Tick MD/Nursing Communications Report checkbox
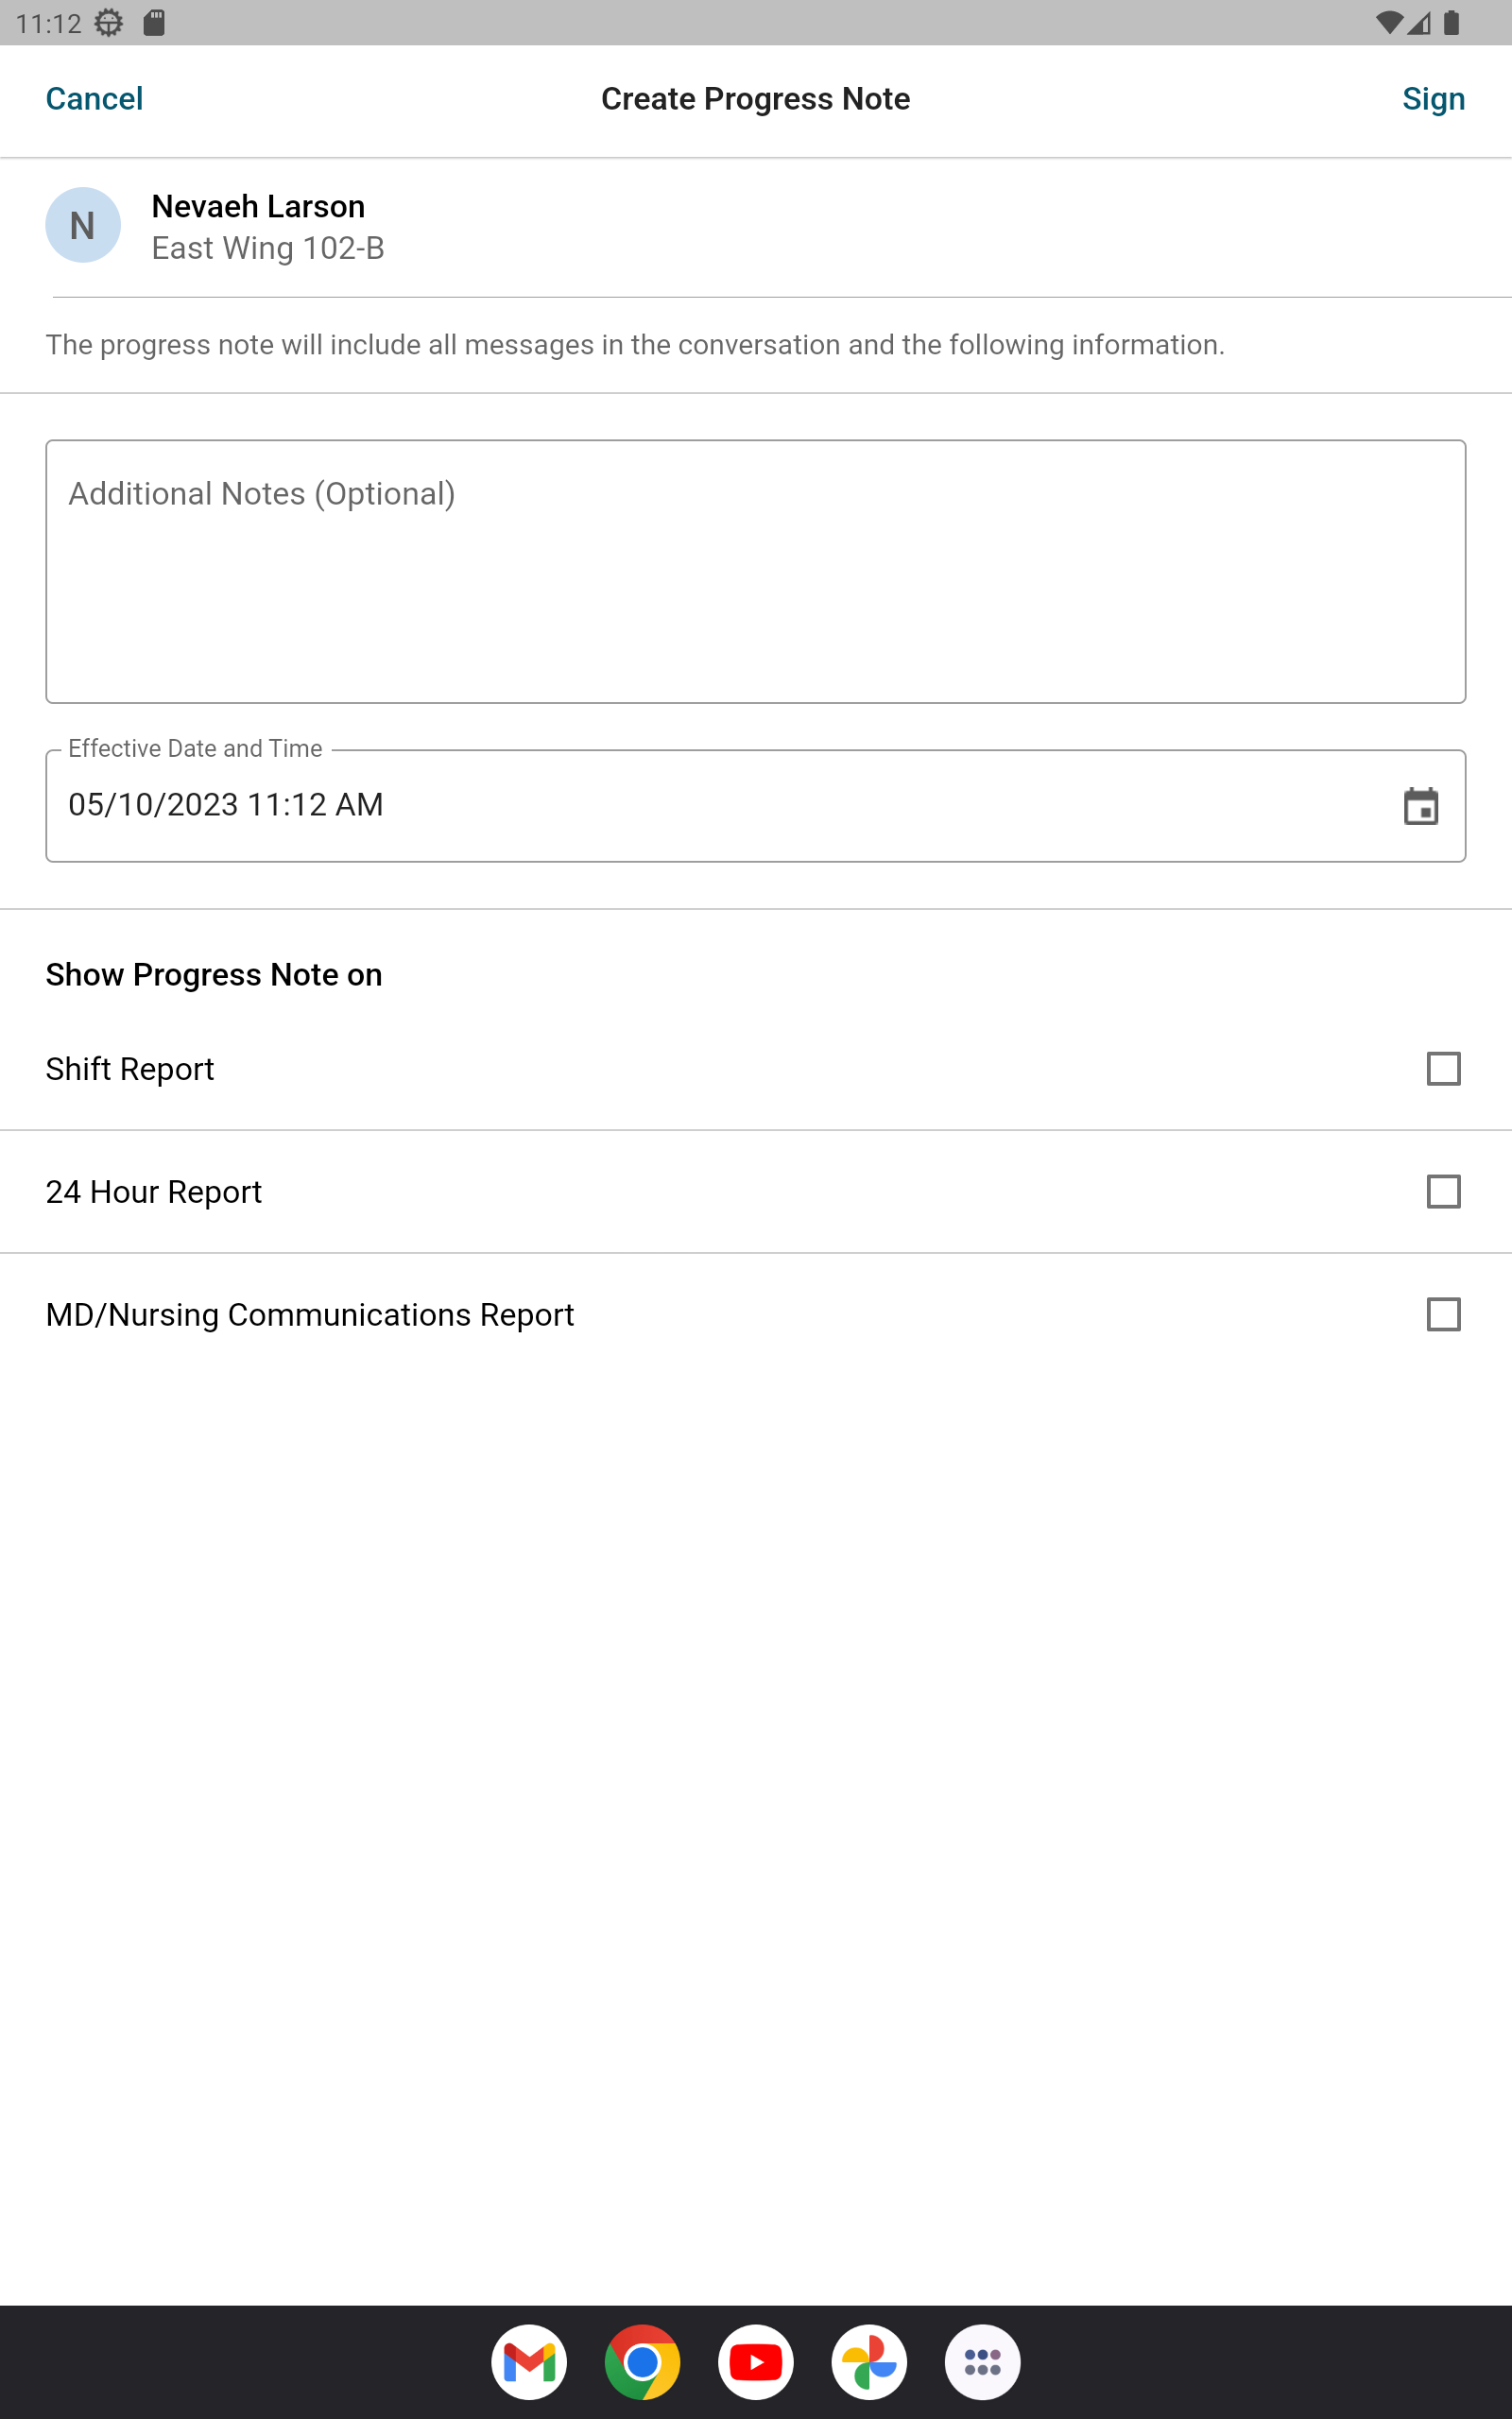This screenshot has height=2419, width=1512. pyautogui.click(x=1443, y=1314)
